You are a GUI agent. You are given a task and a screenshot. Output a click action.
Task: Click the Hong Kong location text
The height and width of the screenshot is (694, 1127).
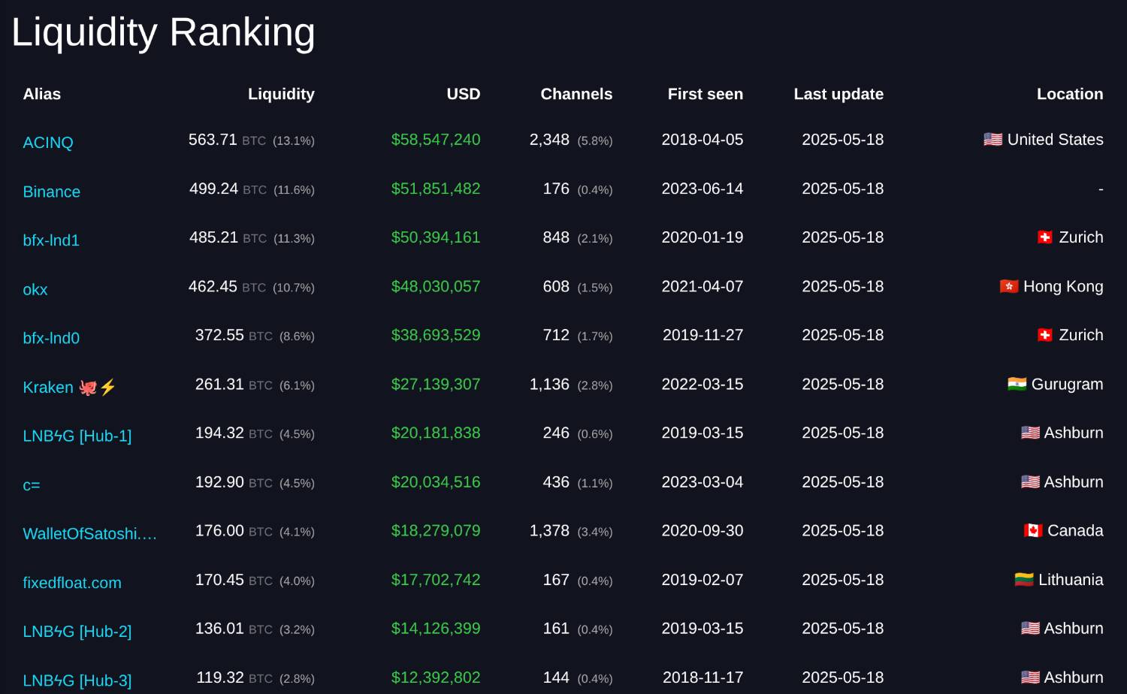(x=1063, y=286)
